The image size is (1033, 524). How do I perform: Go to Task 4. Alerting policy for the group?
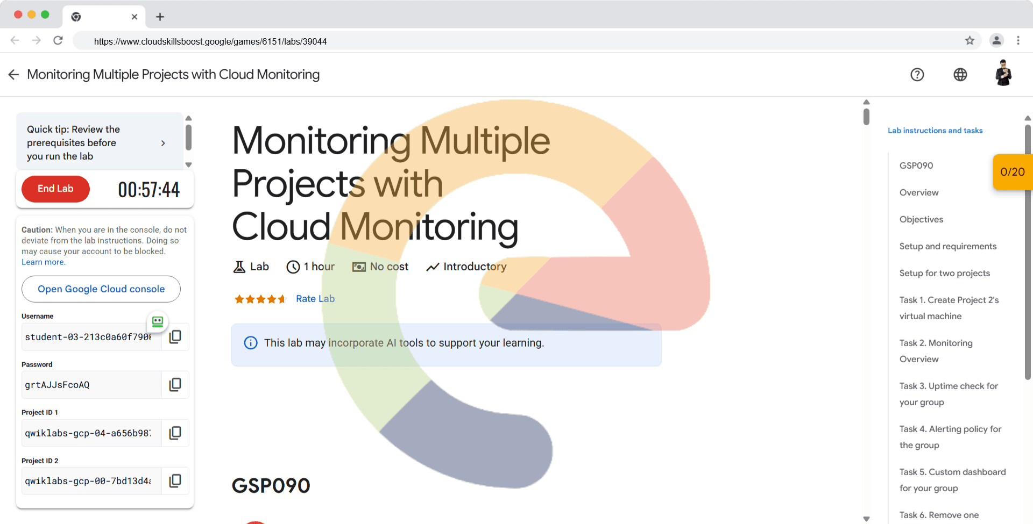tap(950, 437)
